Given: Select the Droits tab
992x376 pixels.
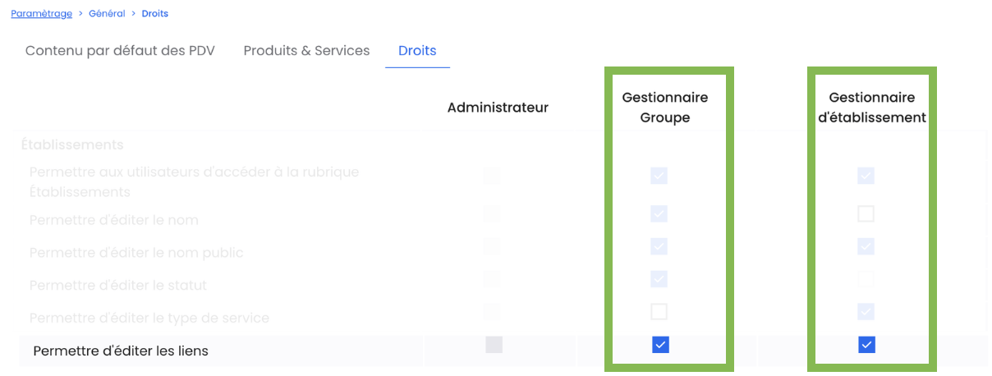Looking at the screenshot, I should point(417,51).
